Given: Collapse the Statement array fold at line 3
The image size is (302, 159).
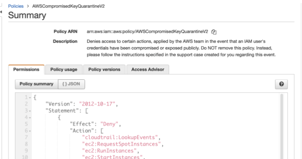Looking at the screenshot, I should (30, 111).
